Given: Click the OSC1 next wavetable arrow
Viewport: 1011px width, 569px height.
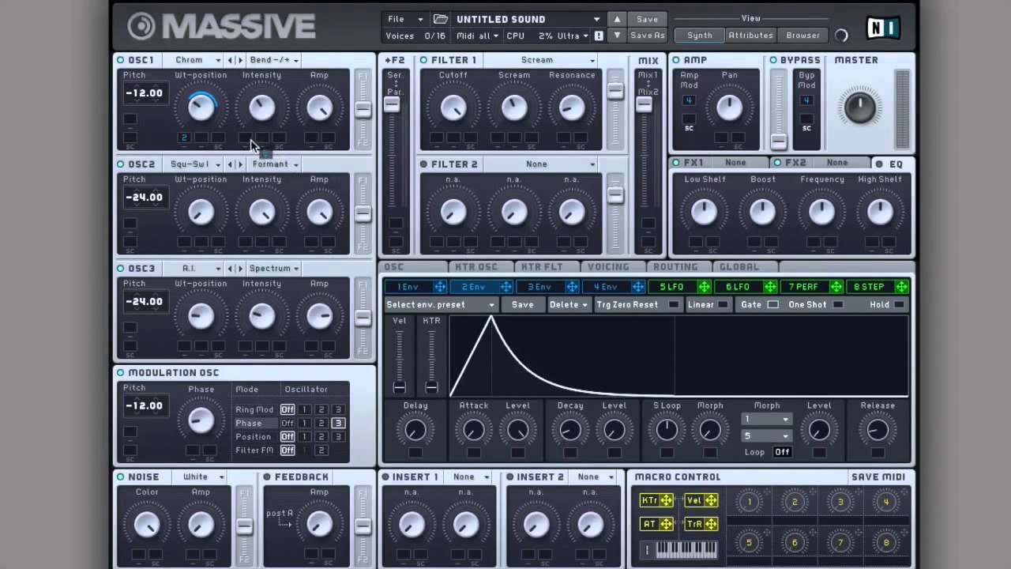Looking at the screenshot, I should (239, 60).
